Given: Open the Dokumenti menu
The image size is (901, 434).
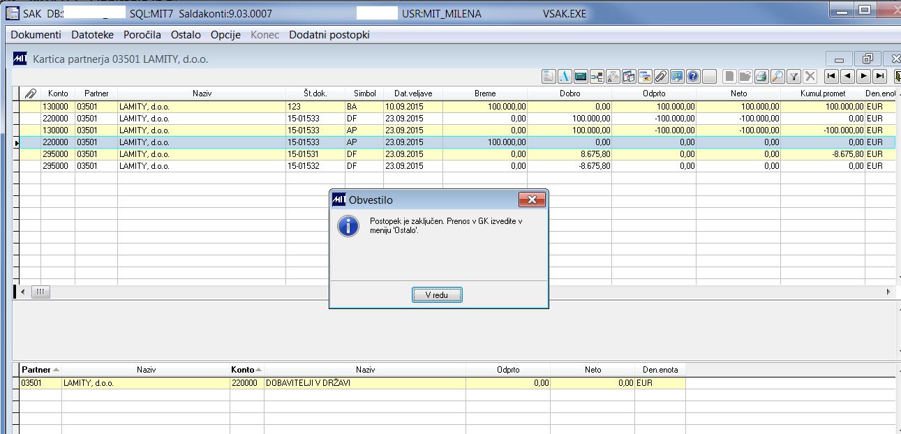Looking at the screenshot, I should pos(36,35).
